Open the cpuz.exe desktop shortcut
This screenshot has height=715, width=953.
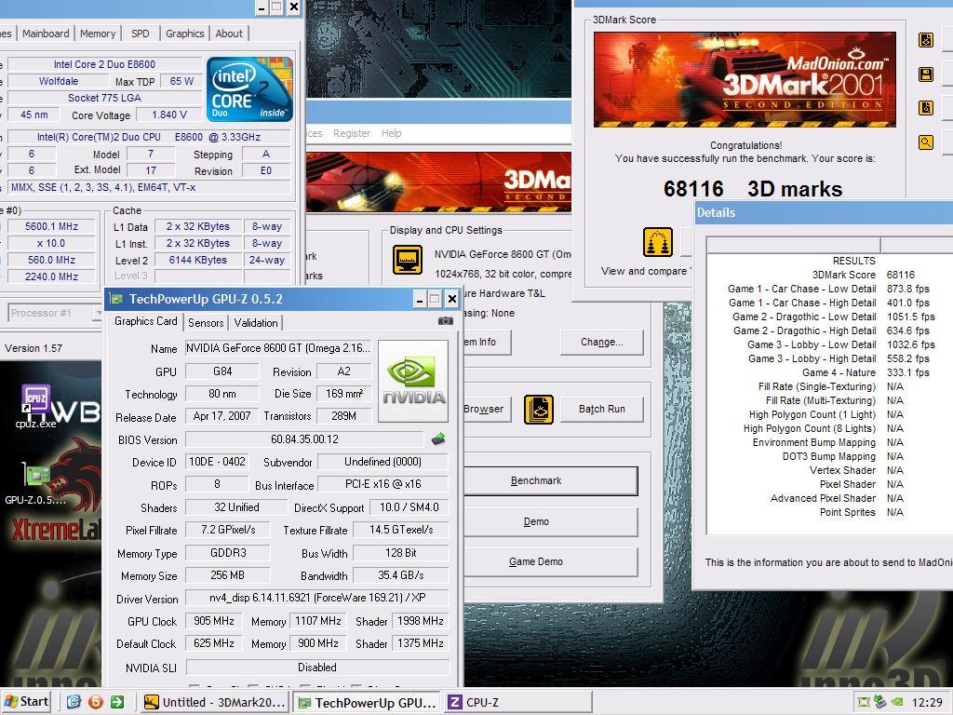tap(35, 406)
